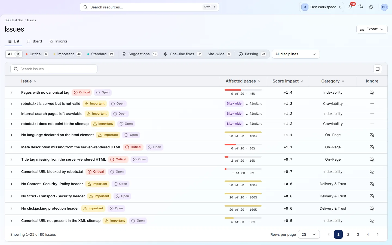392x245 pixels.
Task: Click the sparkle cursor icon in header
Action: tap(361, 7)
